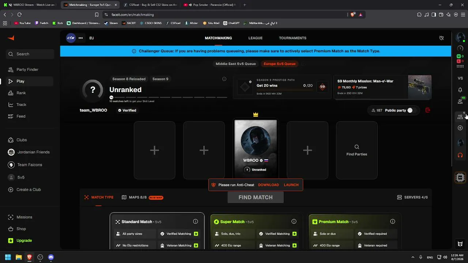
Task: Open File Explorer from the taskbar
Action: 18,257
